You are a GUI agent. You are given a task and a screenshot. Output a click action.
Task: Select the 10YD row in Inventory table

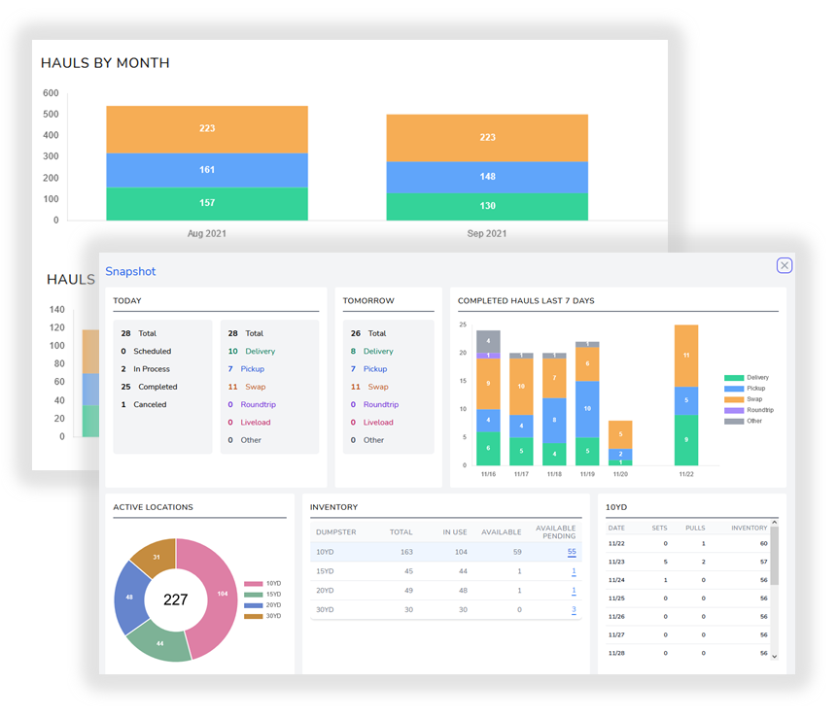(446, 552)
